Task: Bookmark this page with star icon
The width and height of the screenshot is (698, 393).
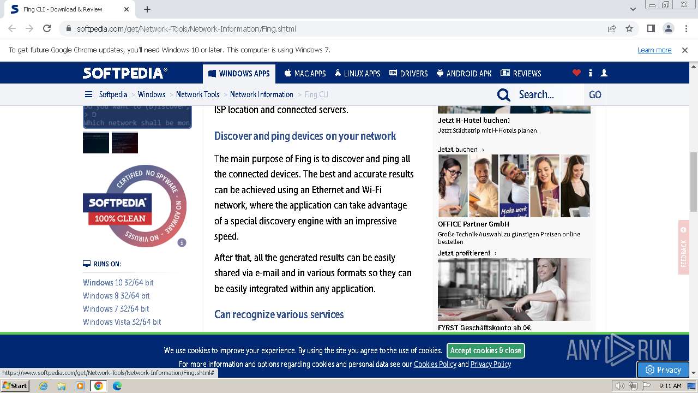Action: coord(629,29)
